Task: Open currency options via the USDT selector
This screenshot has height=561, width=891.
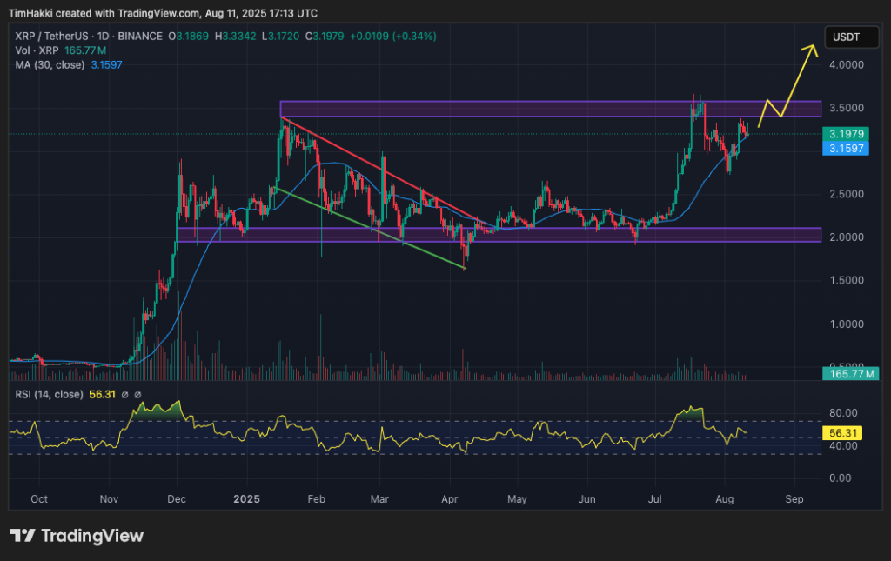Action: coord(851,37)
